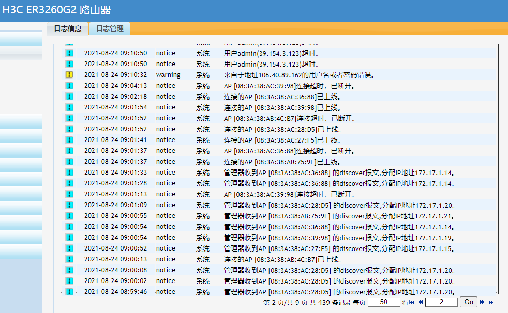Click the notice icon for the 08:59:46 entry
Screen dimensions: 508x313
(69, 292)
